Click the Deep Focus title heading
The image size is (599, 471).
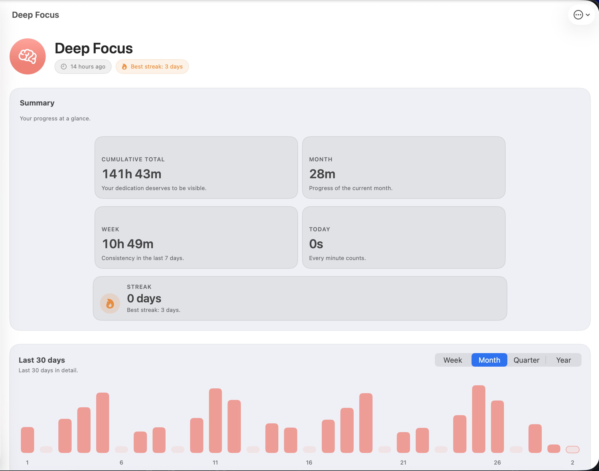(94, 48)
